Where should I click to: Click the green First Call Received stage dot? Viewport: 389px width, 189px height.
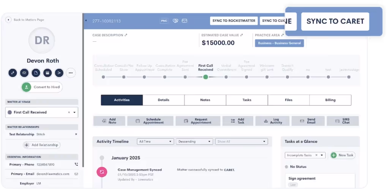pyautogui.click(x=206, y=77)
